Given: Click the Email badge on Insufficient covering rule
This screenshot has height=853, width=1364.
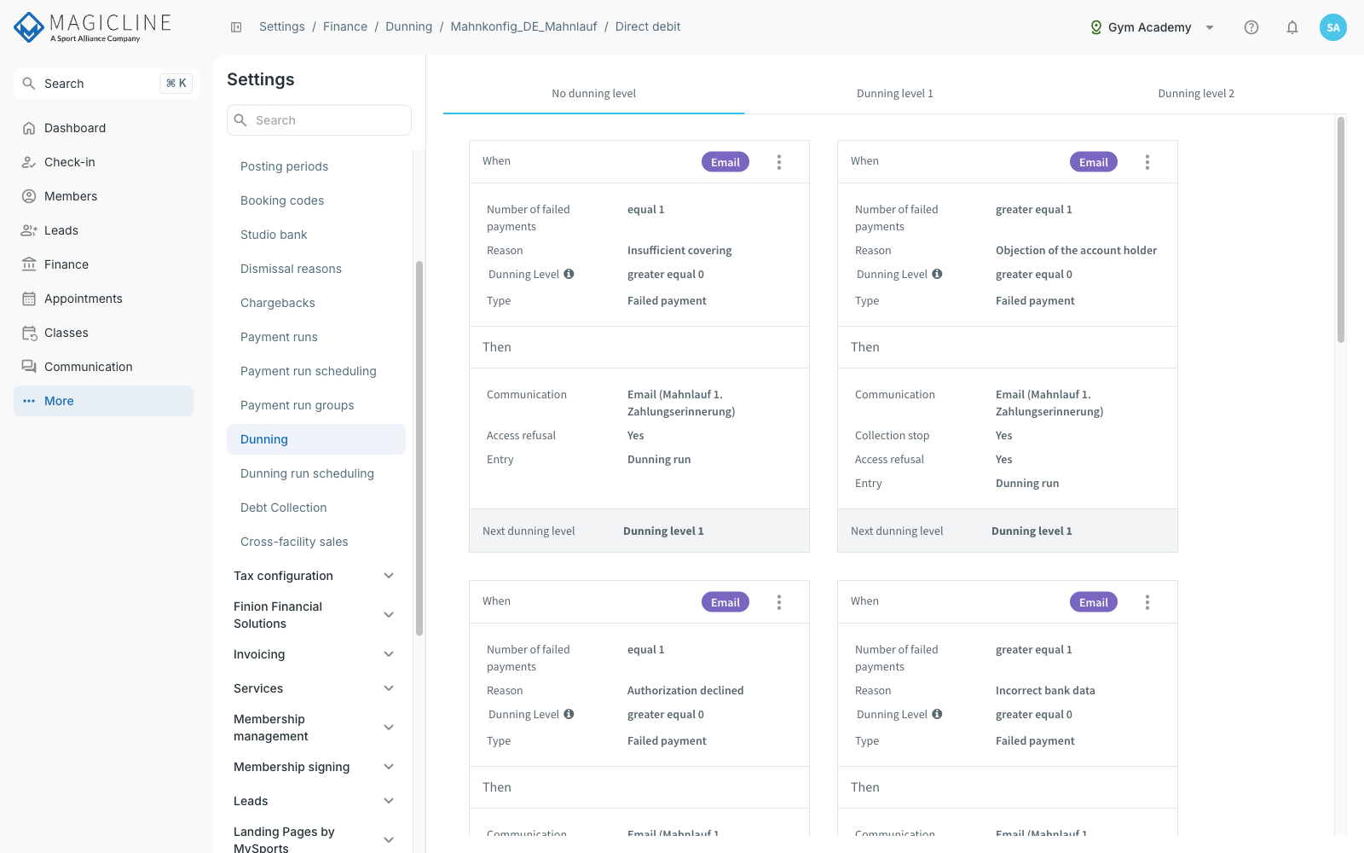Looking at the screenshot, I should point(725,162).
